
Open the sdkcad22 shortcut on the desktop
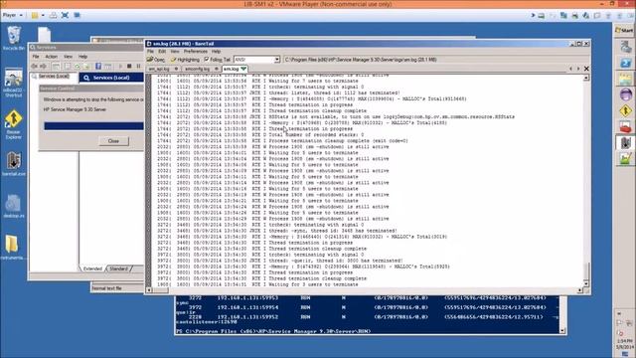13,83
